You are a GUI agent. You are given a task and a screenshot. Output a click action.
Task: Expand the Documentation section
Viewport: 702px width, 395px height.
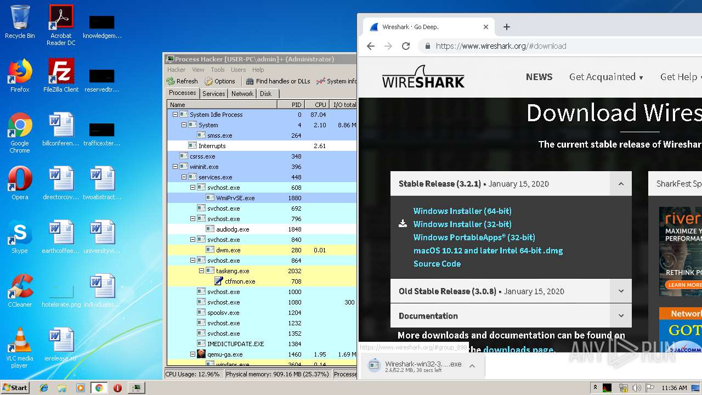click(x=621, y=316)
